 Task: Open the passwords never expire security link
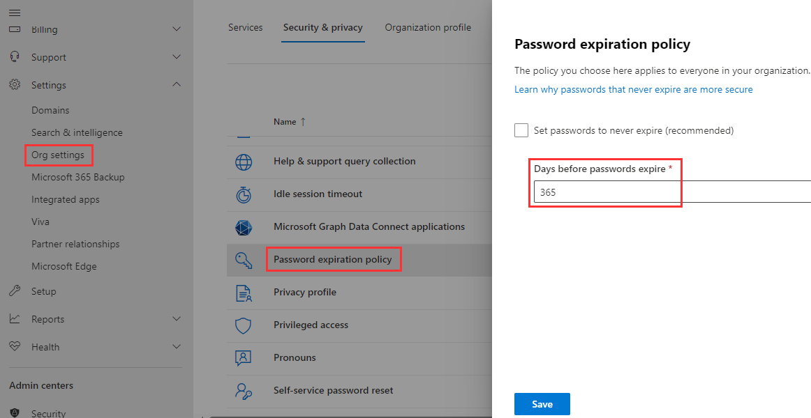point(633,89)
